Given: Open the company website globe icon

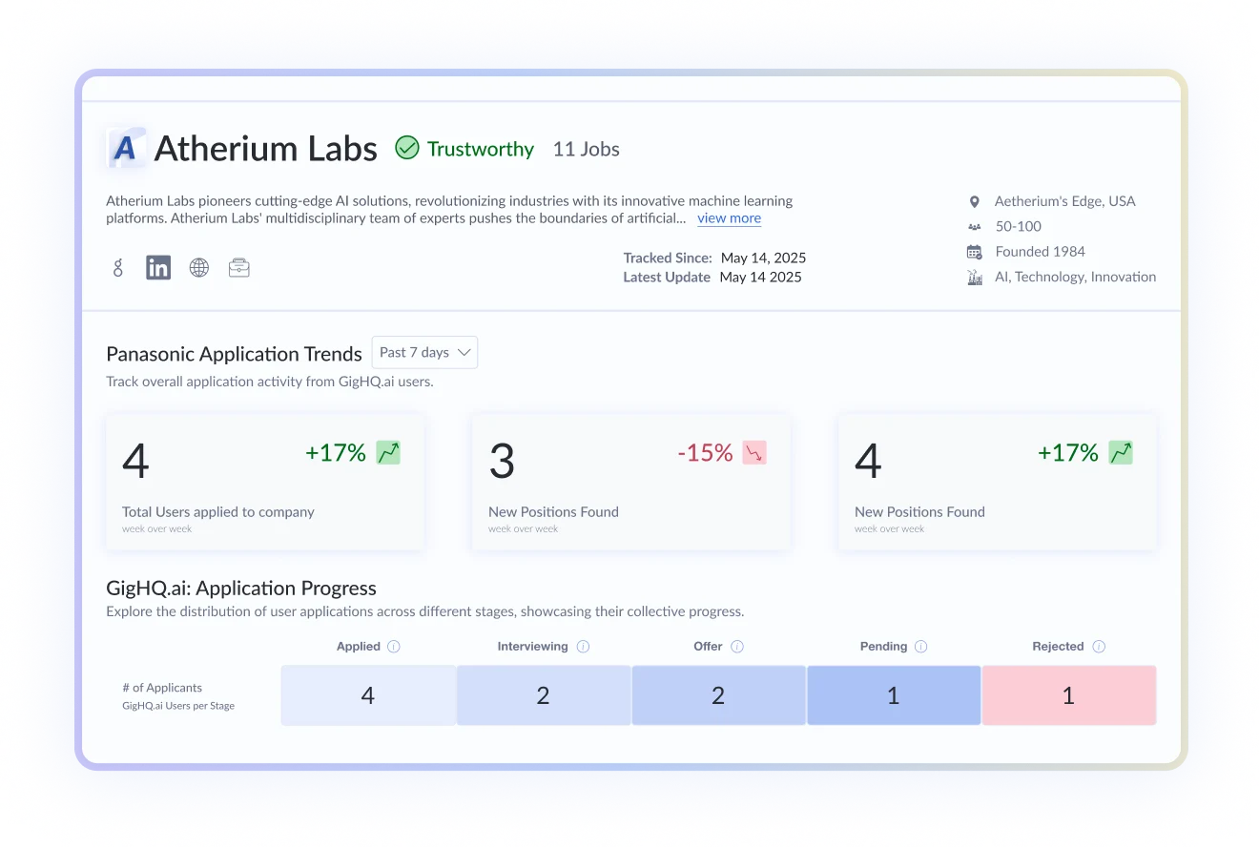Looking at the screenshot, I should pyautogui.click(x=198, y=268).
